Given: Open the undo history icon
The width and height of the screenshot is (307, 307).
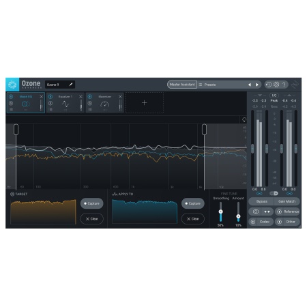Looking at the screenshot, I should pyautogui.click(x=269, y=85).
